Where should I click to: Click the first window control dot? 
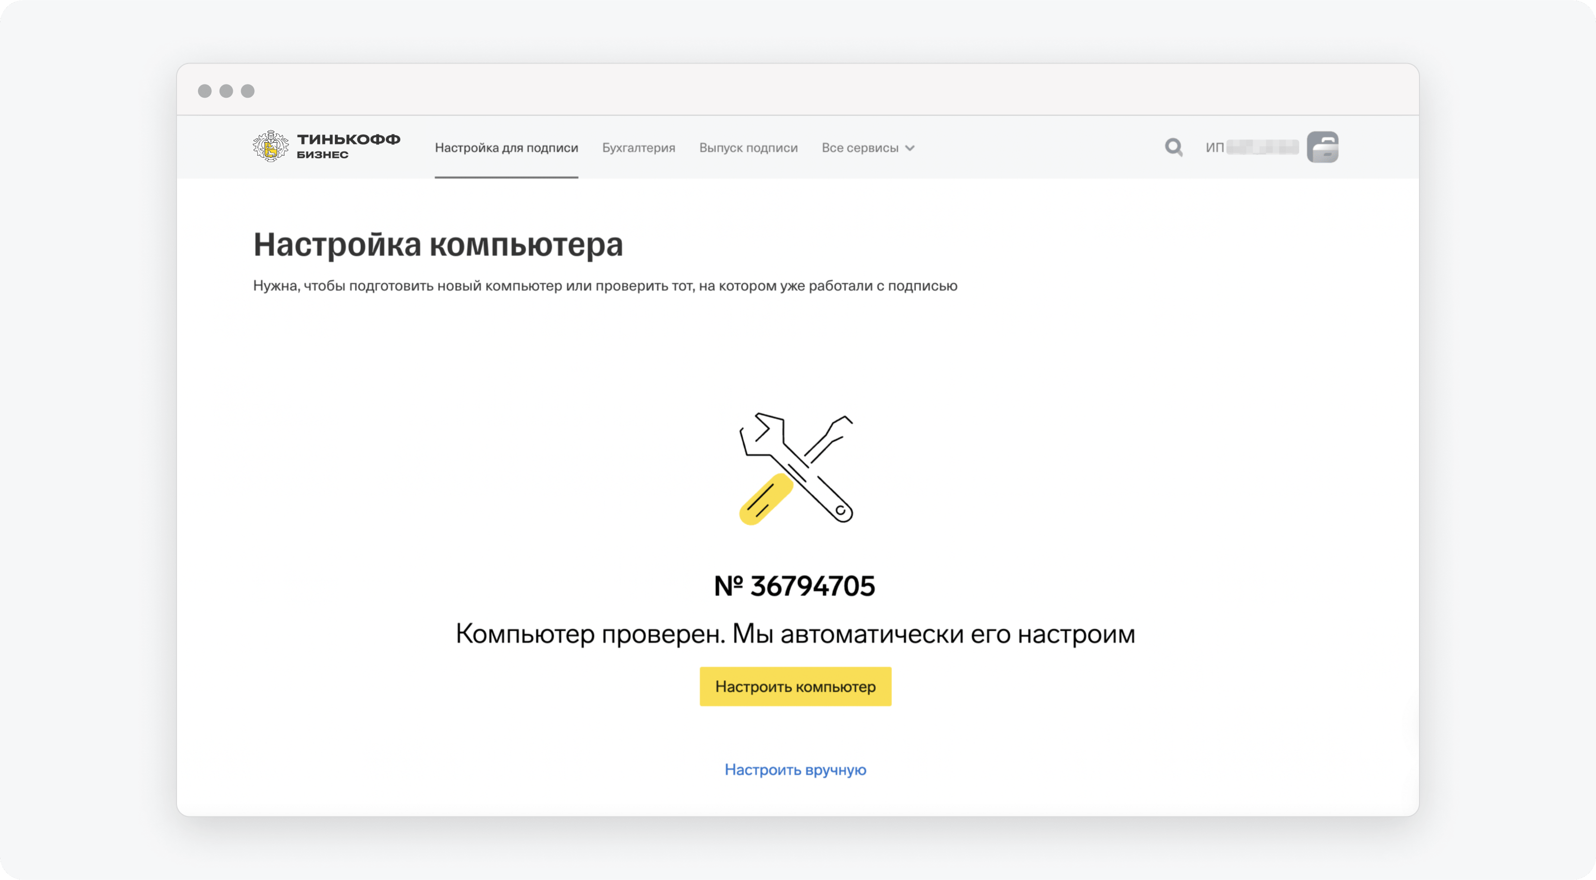(204, 91)
